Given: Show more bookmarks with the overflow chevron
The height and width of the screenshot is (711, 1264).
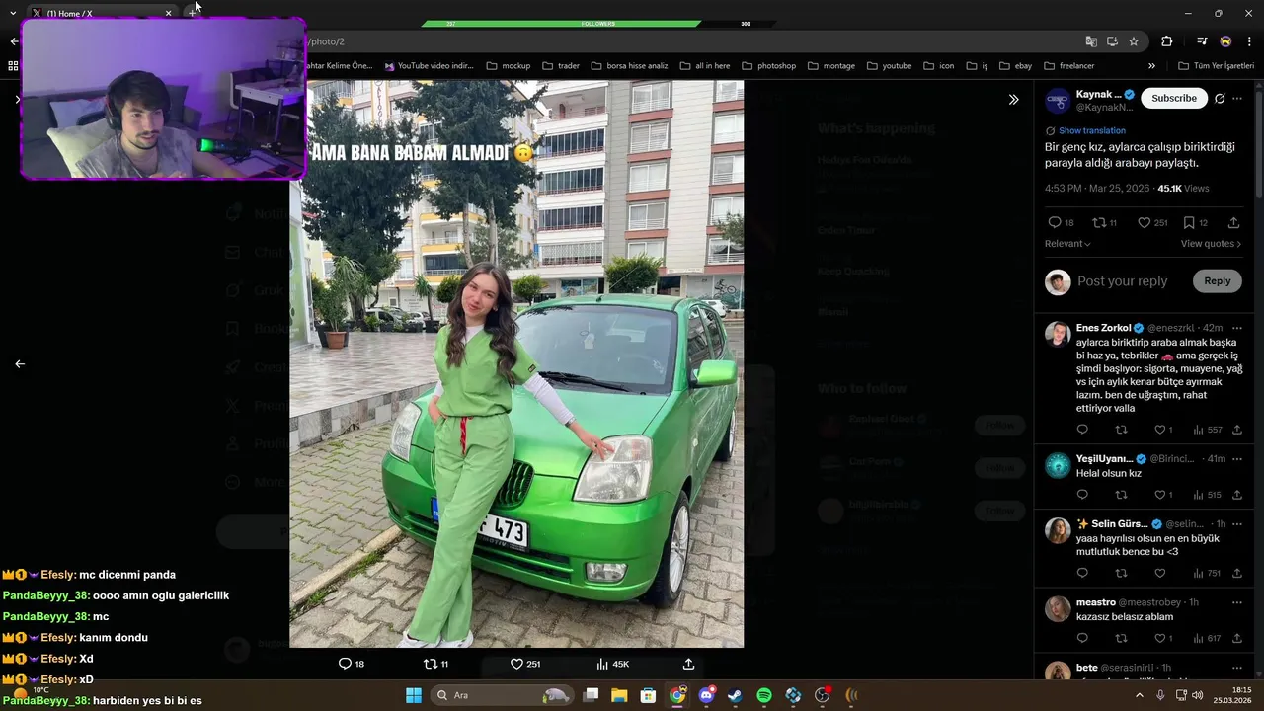Looking at the screenshot, I should coord(1151,66).
